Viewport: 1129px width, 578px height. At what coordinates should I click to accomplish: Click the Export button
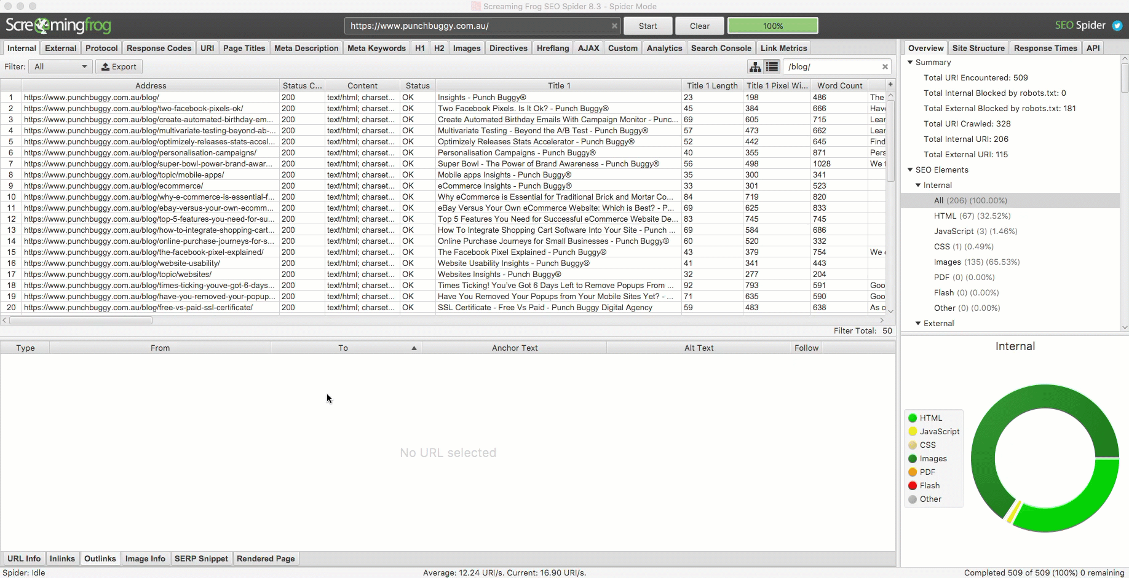click(119, 66)
